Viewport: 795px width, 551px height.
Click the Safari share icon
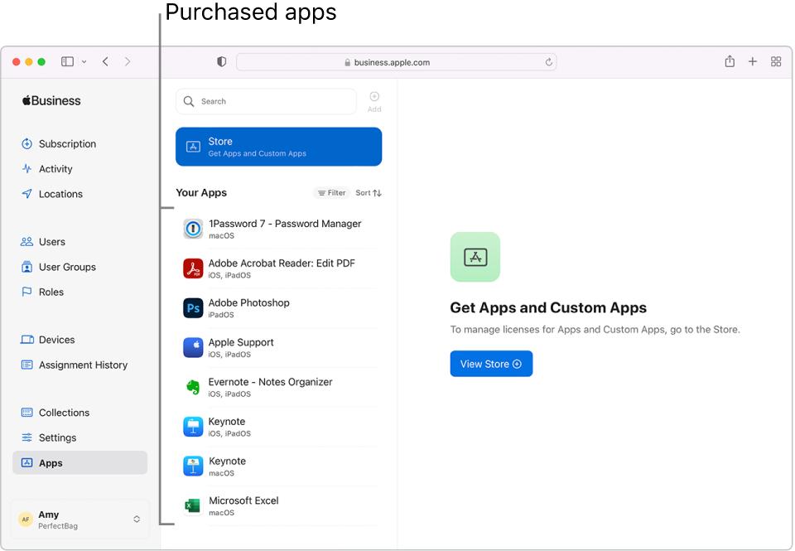[730, 62]
